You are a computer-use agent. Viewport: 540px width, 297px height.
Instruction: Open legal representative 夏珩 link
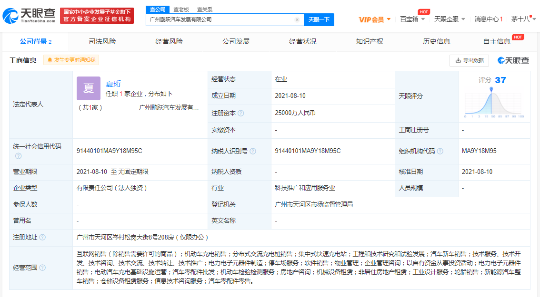tap(113, 84)
